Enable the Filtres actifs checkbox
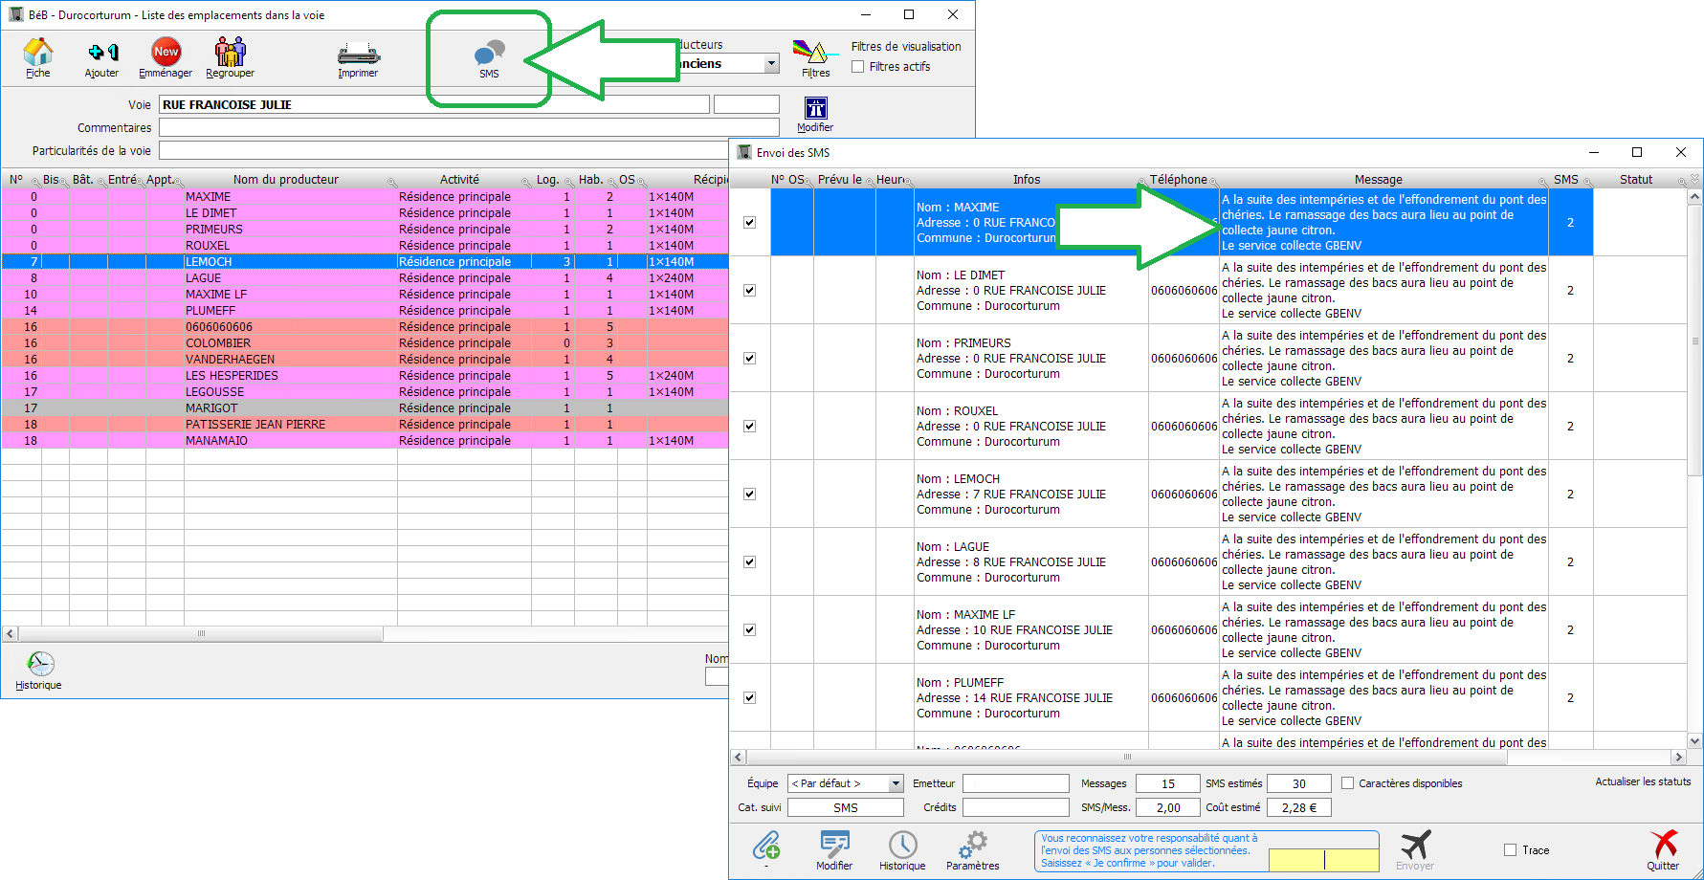The width and height of the screenshot is (1704, 880). pyautogui.click(x=858, y=67)
